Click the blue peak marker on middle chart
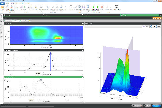 click(50, 53)
